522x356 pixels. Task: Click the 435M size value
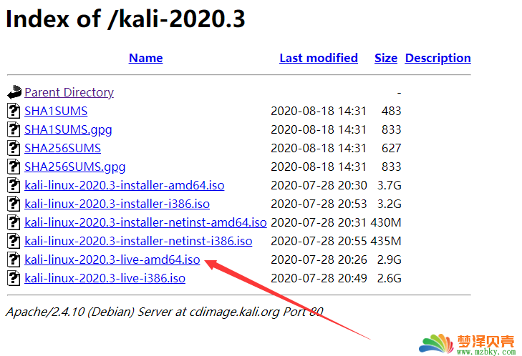(386, 242)
